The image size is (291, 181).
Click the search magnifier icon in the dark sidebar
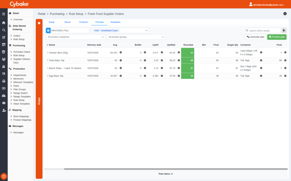3,30
